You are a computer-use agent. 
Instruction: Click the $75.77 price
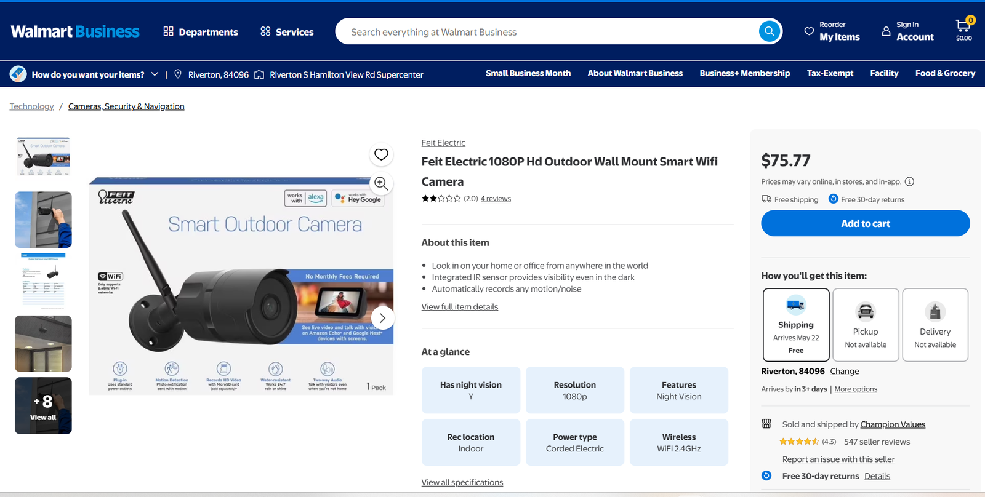[786, 161]
